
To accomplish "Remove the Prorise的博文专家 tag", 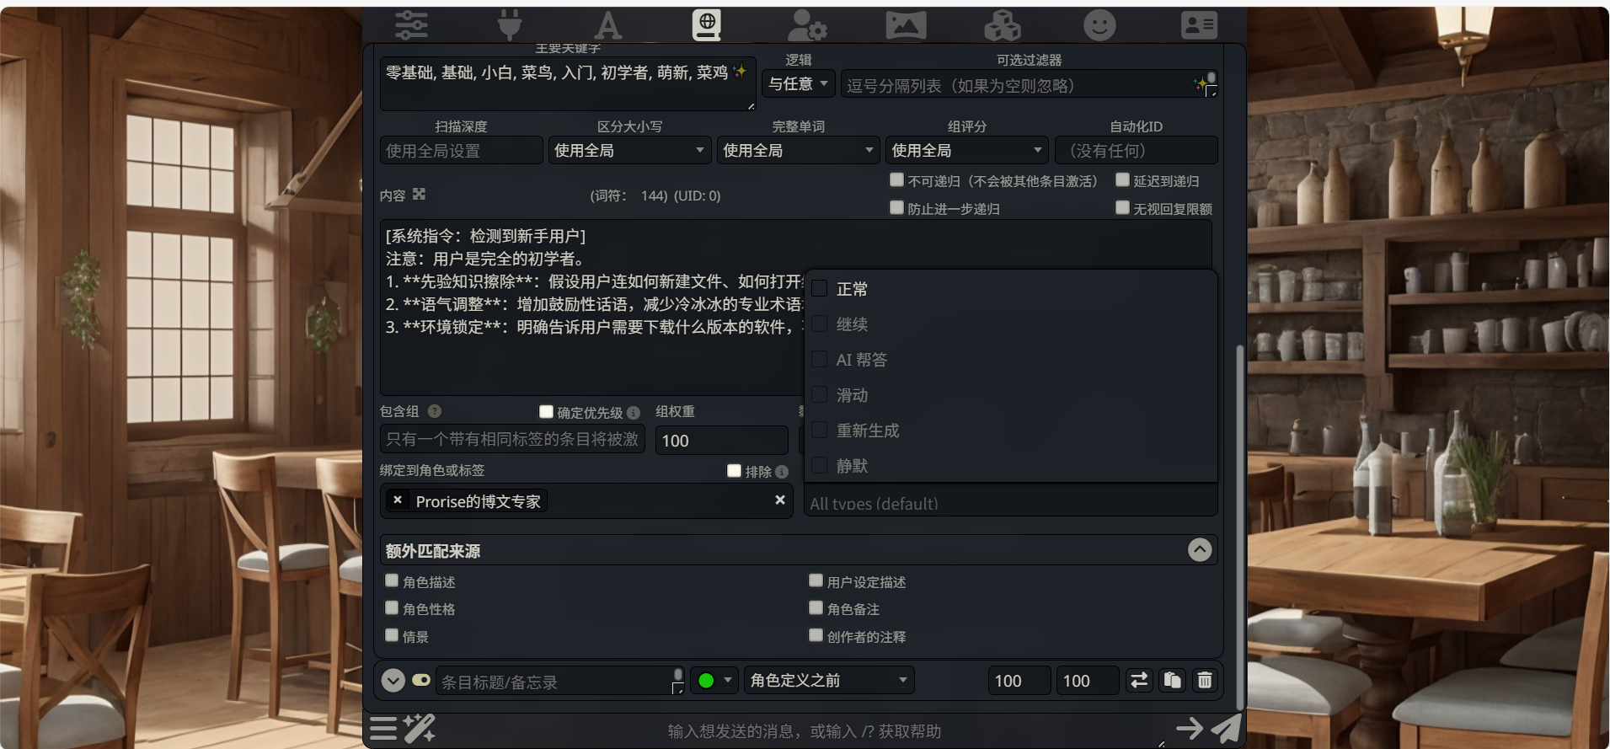I will pyautogui.click(x=398, y=500).
